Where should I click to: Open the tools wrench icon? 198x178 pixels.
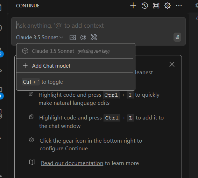click(94, 37)
